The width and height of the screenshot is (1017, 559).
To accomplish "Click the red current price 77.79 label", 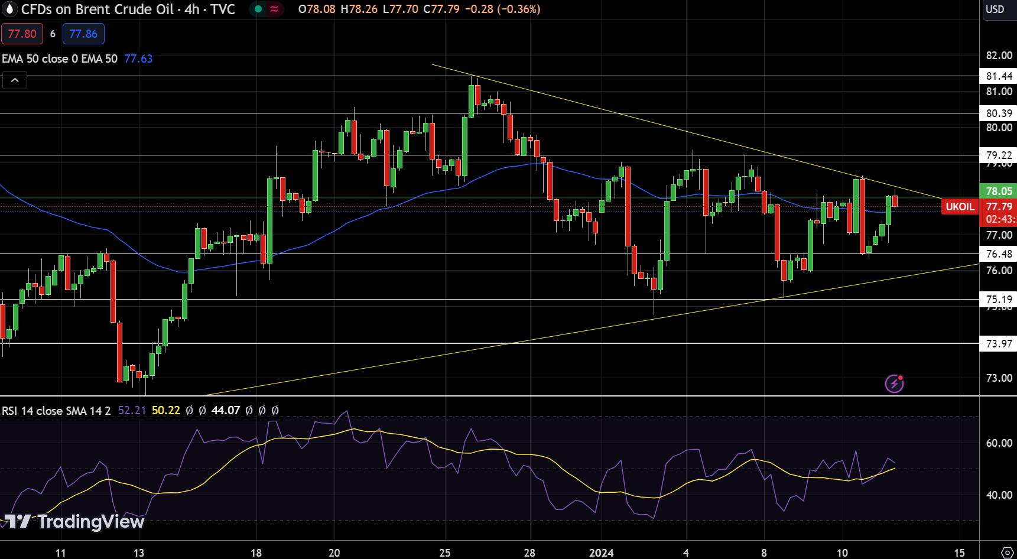I will [999, 206].
